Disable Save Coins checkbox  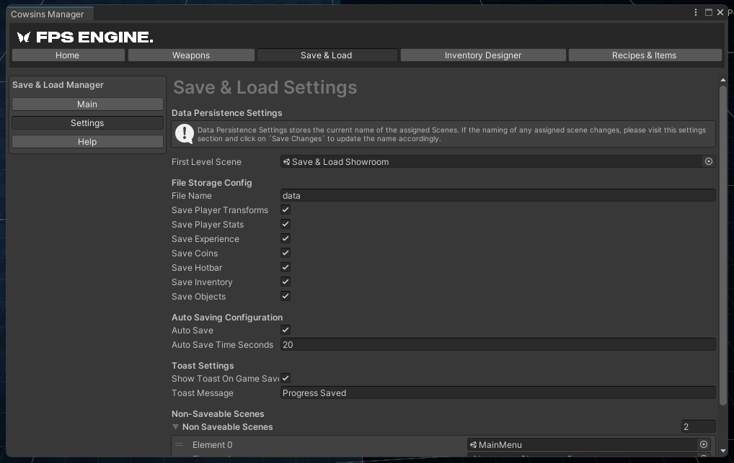click(286, 253)
